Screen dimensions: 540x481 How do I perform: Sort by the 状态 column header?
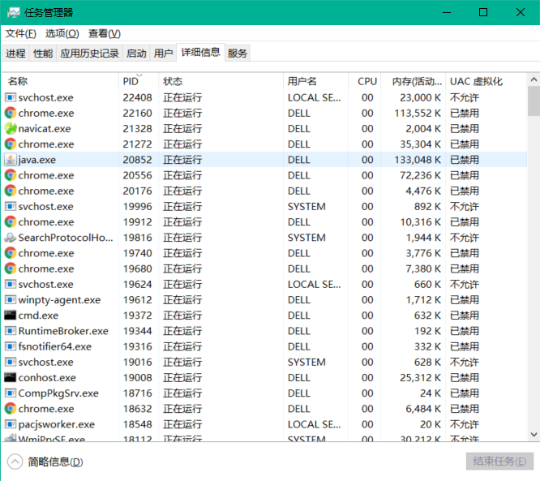tap(221, 81)
